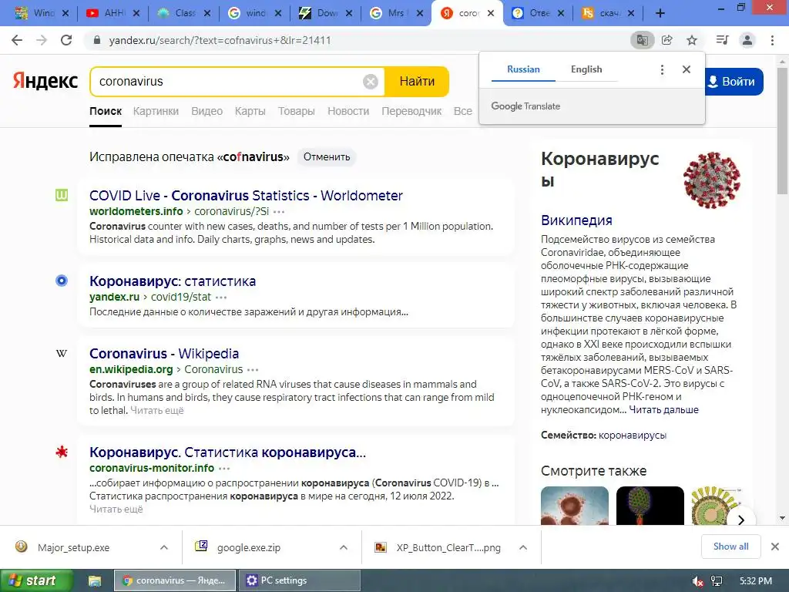The width and height of the screenshot is (789, 592).
Task: Open more options dots for en.wikipedia.org result
Action: click(x=253, y=369)
